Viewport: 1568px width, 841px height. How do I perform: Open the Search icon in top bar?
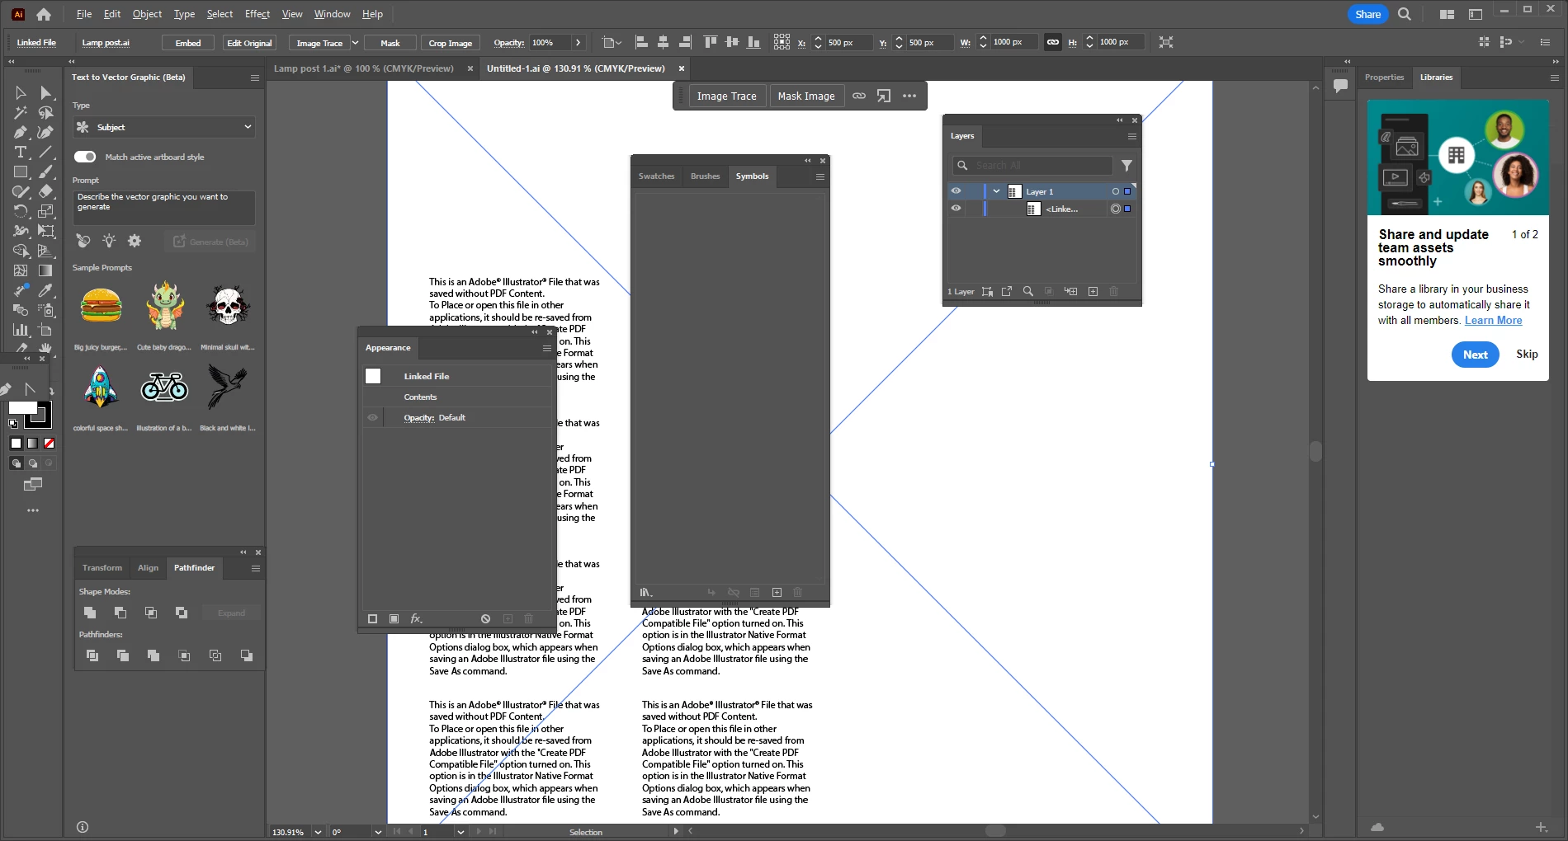coord(1405,14)
